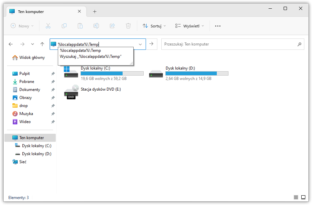Open Pobrane in sidebar

coord(23,82)
